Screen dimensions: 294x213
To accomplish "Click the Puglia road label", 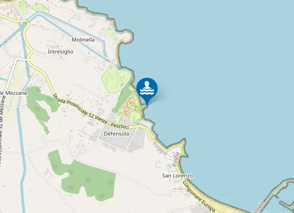I will tap(176, 159).
